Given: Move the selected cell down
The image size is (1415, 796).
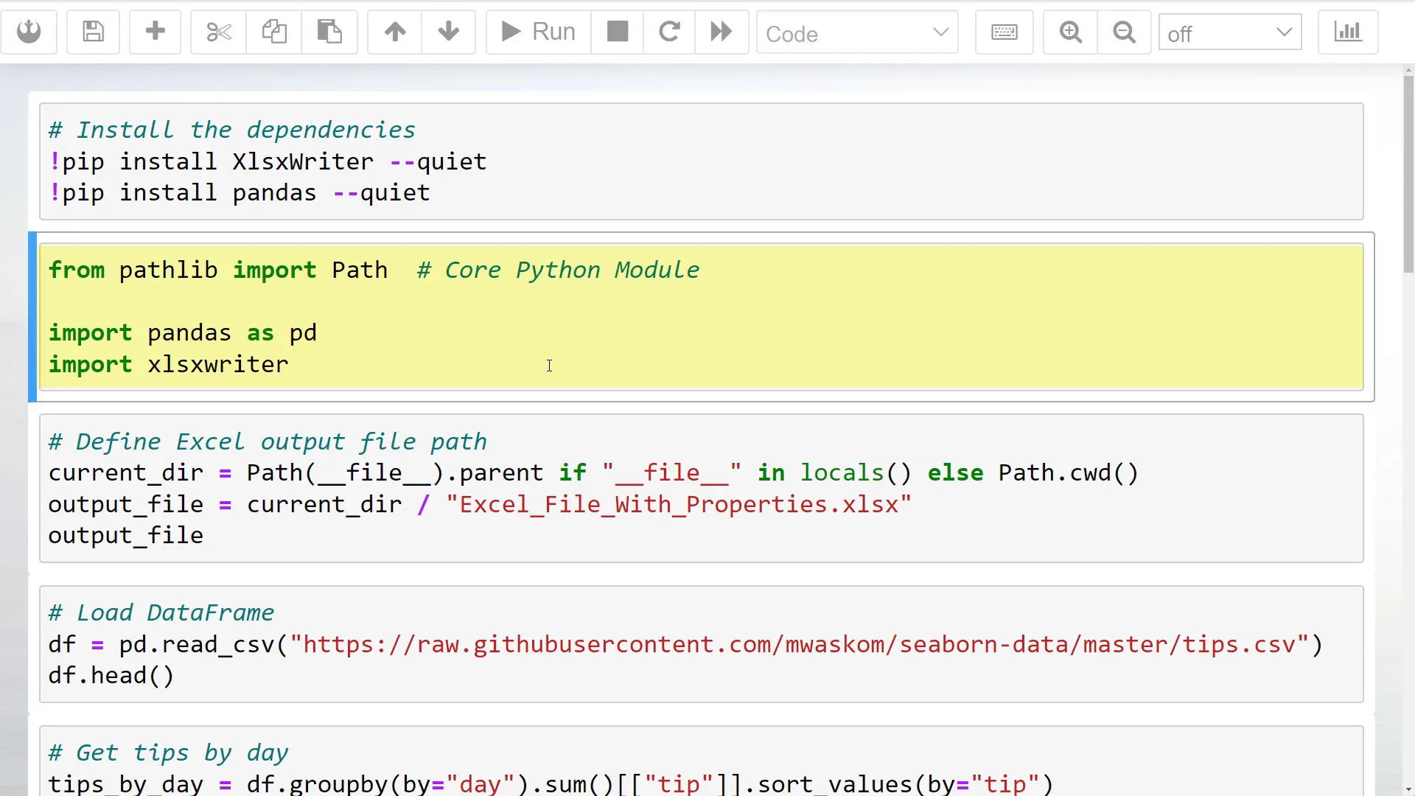Looking at the screenshot, I should click(448, 32).
